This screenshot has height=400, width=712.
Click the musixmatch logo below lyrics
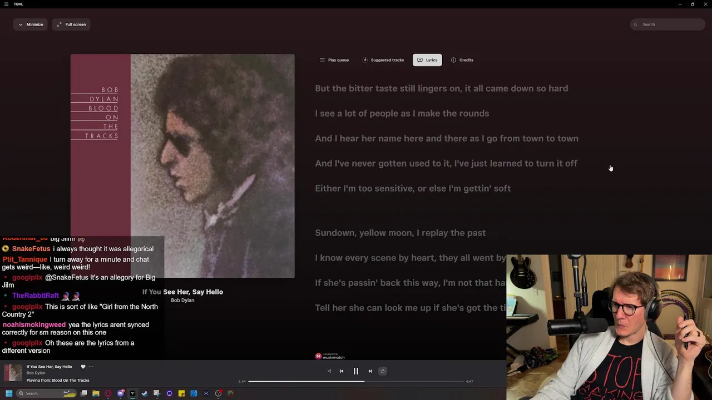330,356
